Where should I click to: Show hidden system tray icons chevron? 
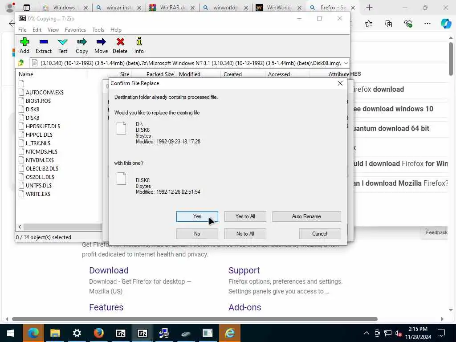366,333
